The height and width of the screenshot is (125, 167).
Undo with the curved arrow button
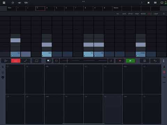pyautogui.click(x=155, y=61)
